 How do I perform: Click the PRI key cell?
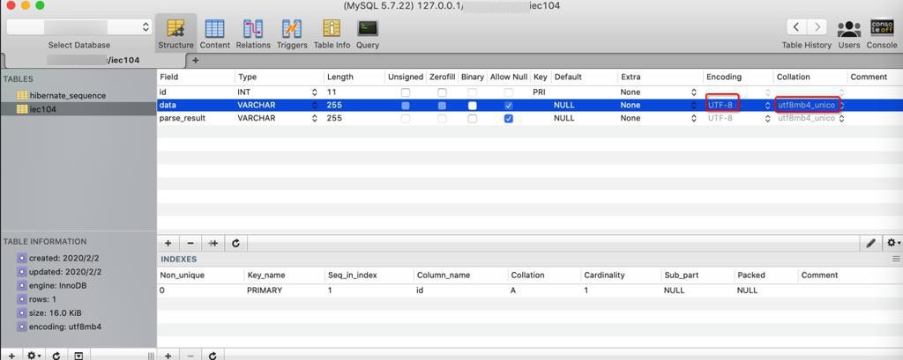tap(540, 92)
